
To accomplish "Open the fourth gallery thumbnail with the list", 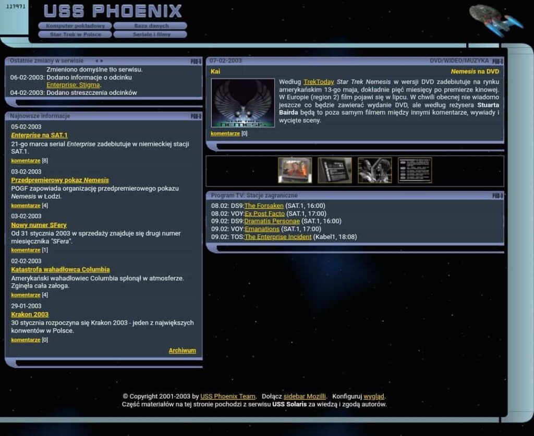I will (415, 170).
